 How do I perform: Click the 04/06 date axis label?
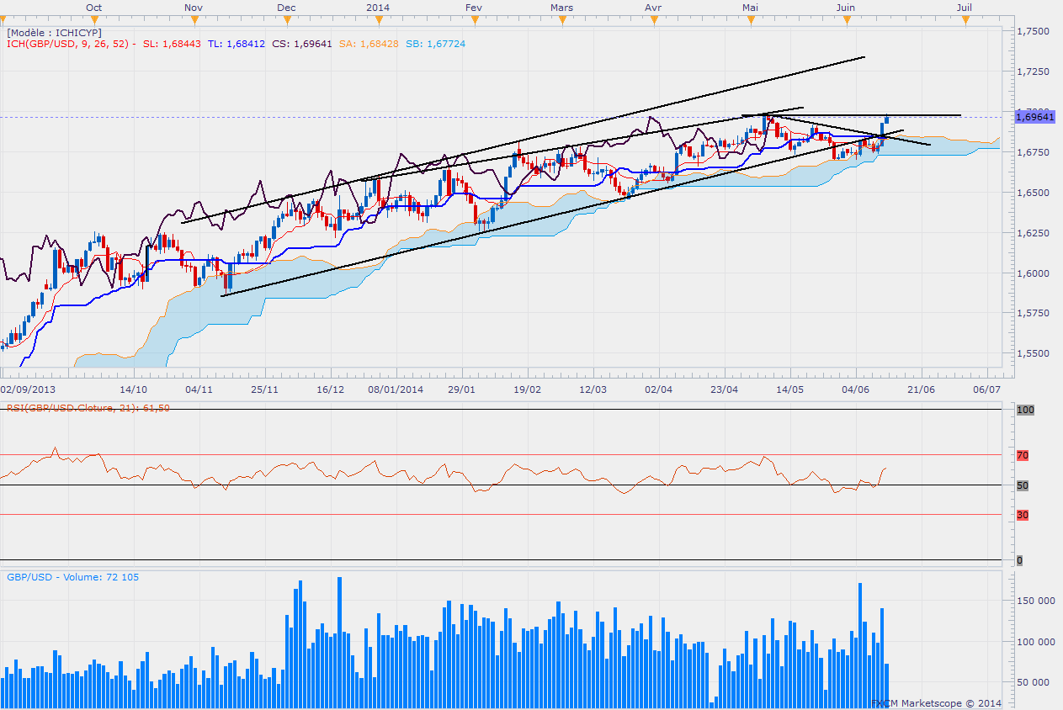coord(855,389)
